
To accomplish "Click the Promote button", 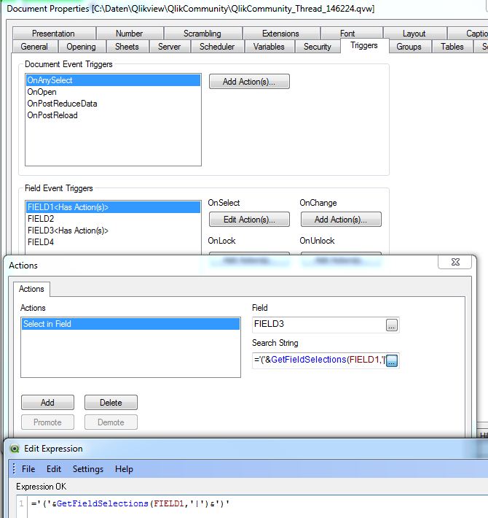I will point(47,422).
